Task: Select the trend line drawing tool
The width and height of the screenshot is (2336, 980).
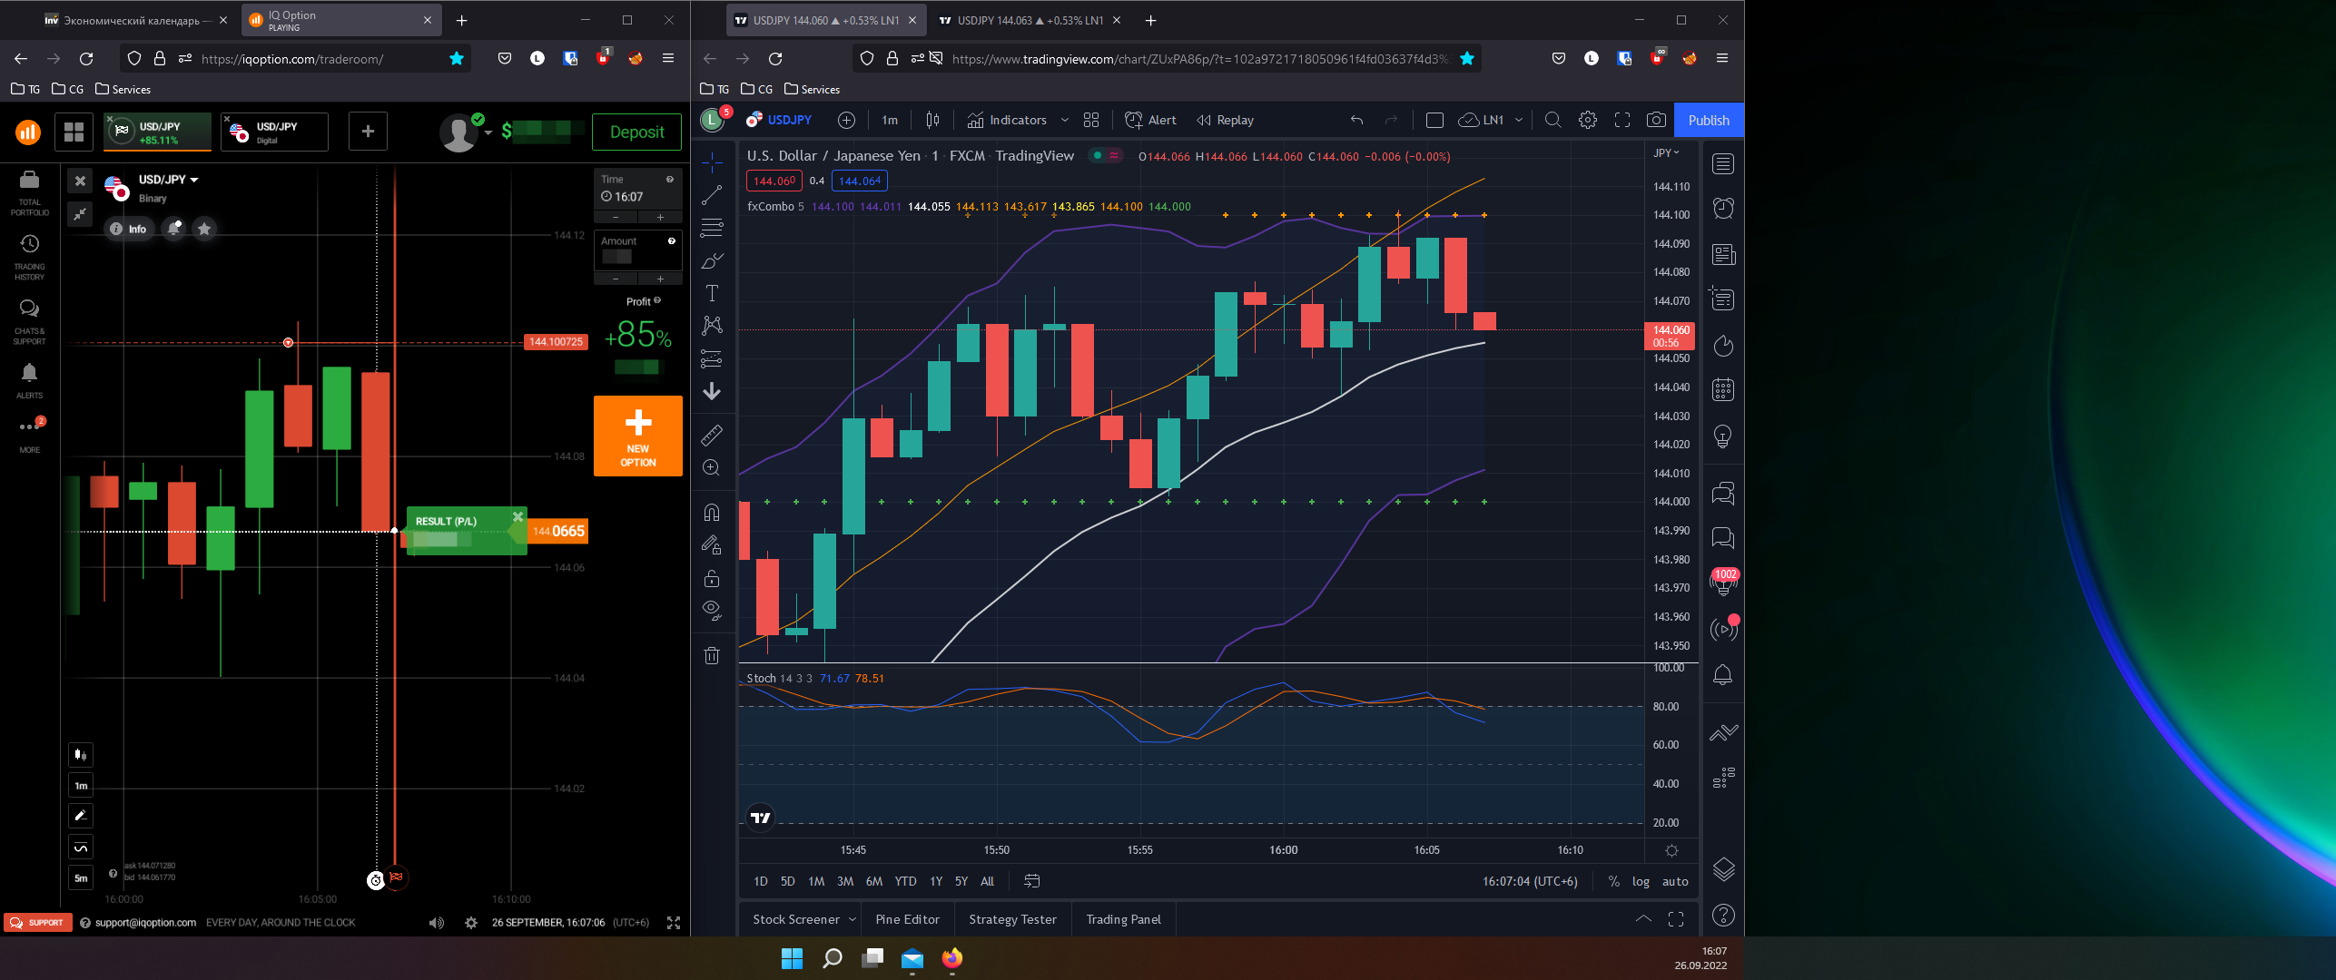Action: [x=712, y=195]
